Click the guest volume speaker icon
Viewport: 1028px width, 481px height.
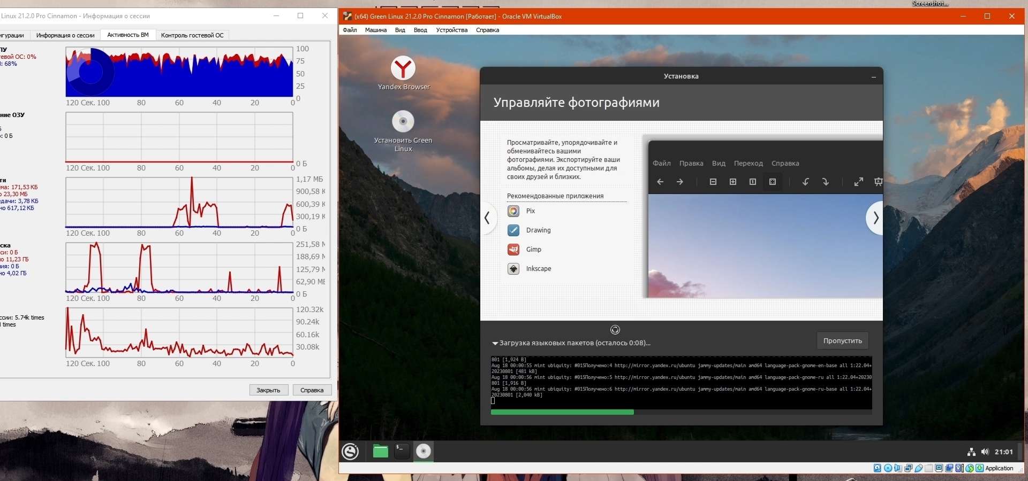(x=985, y=452)
